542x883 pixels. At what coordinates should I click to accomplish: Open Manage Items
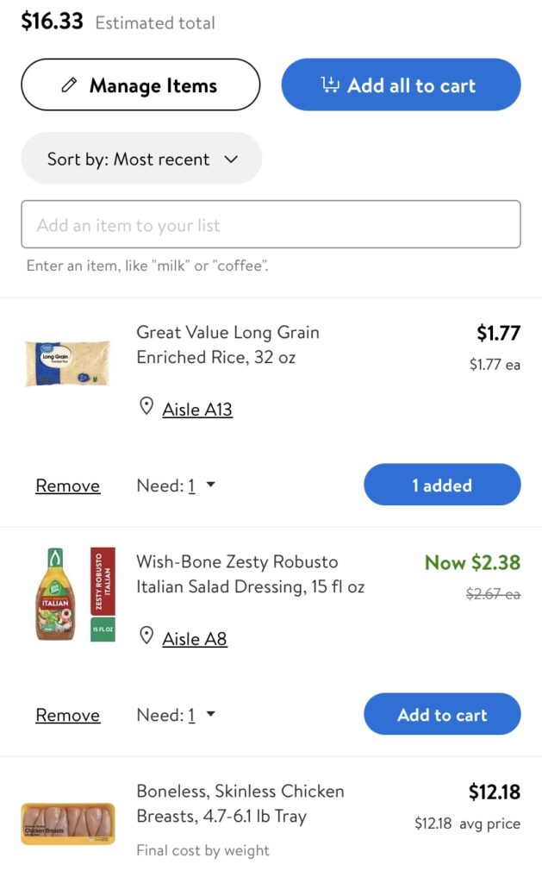pos(140,85)
